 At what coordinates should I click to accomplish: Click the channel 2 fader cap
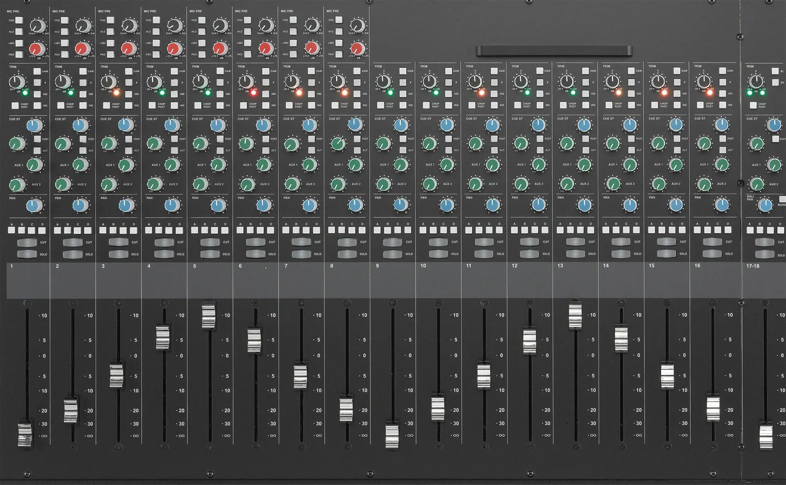(70, 410)
